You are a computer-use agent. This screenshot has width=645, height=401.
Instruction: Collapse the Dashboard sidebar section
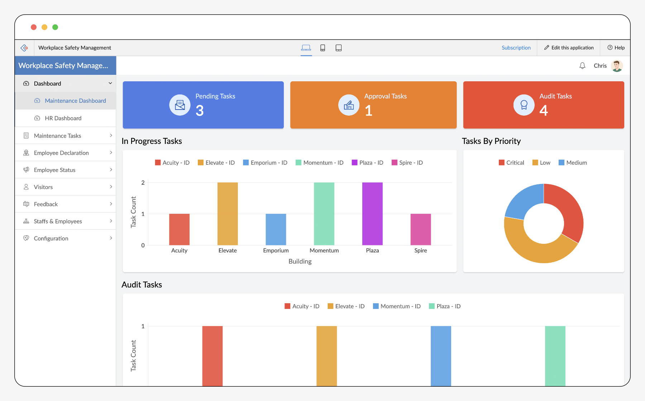click(x=110, y=83)
